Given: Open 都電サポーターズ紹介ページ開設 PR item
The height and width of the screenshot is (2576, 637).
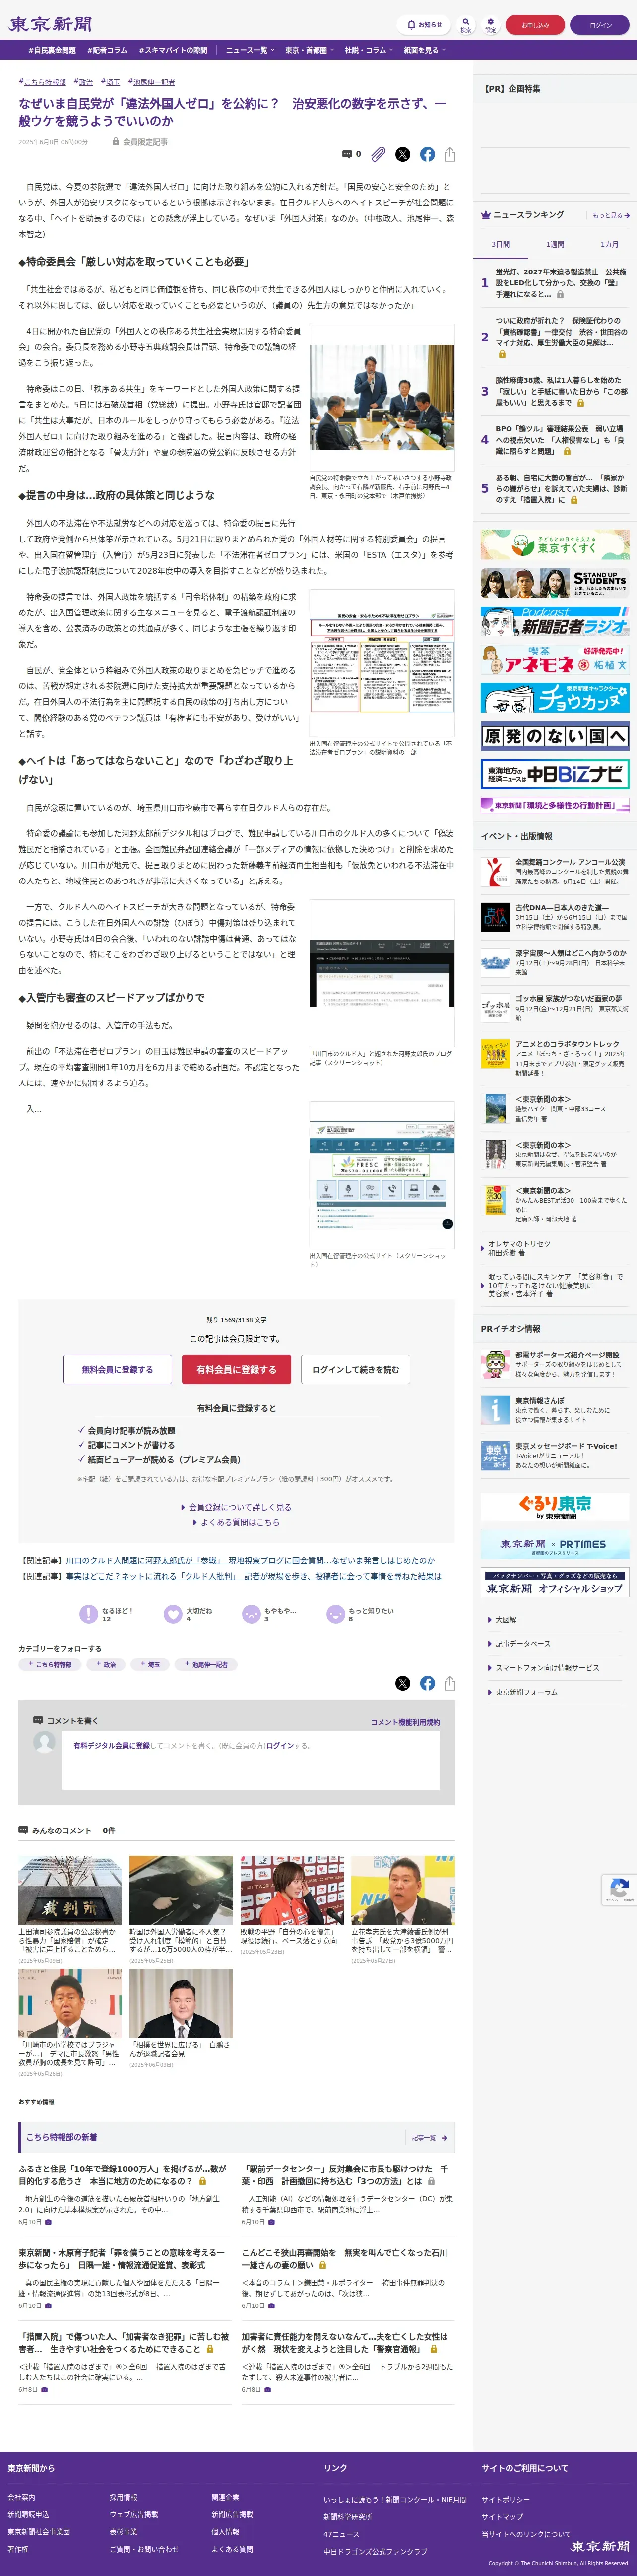Looking at the screenshot, I should [x=555, y=1365].
